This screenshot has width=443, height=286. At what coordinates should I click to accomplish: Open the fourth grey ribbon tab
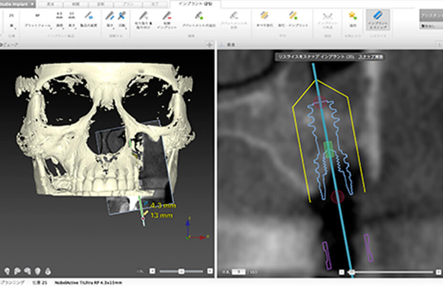pyautogui.click(x=128, y=4)
